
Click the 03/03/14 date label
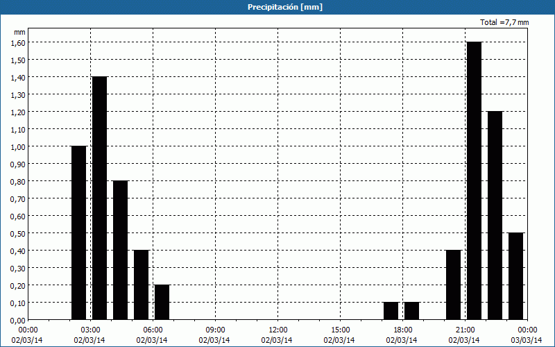pos(527,340)
